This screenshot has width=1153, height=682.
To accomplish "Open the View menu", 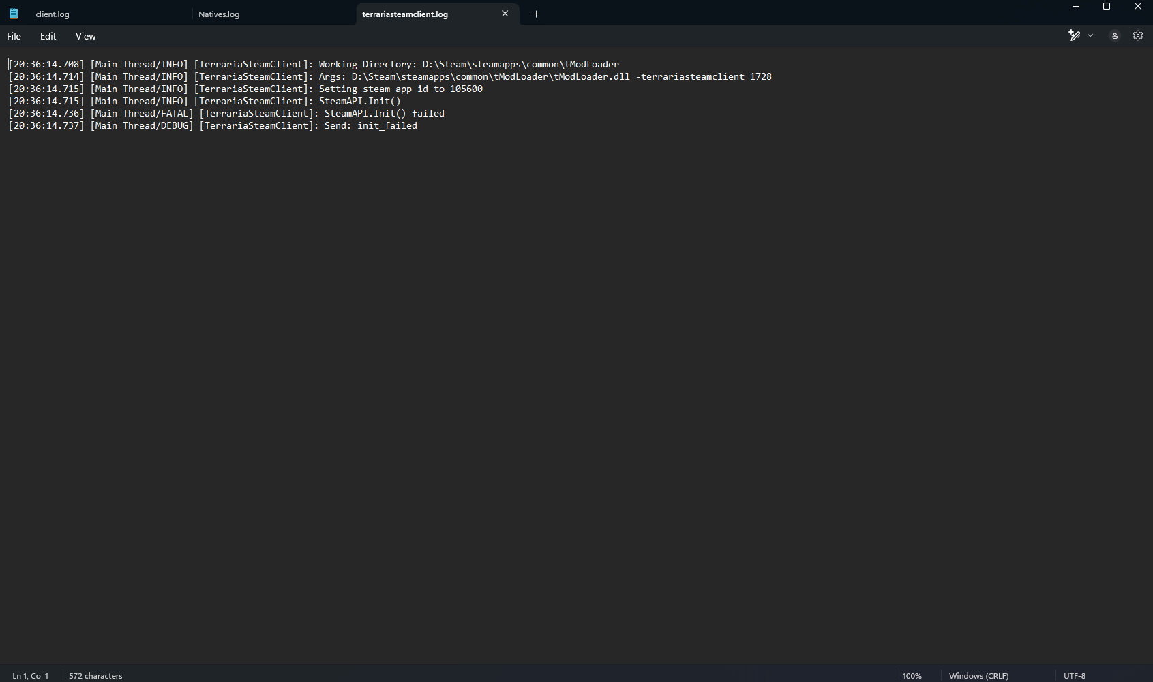I will coord(85,36).
